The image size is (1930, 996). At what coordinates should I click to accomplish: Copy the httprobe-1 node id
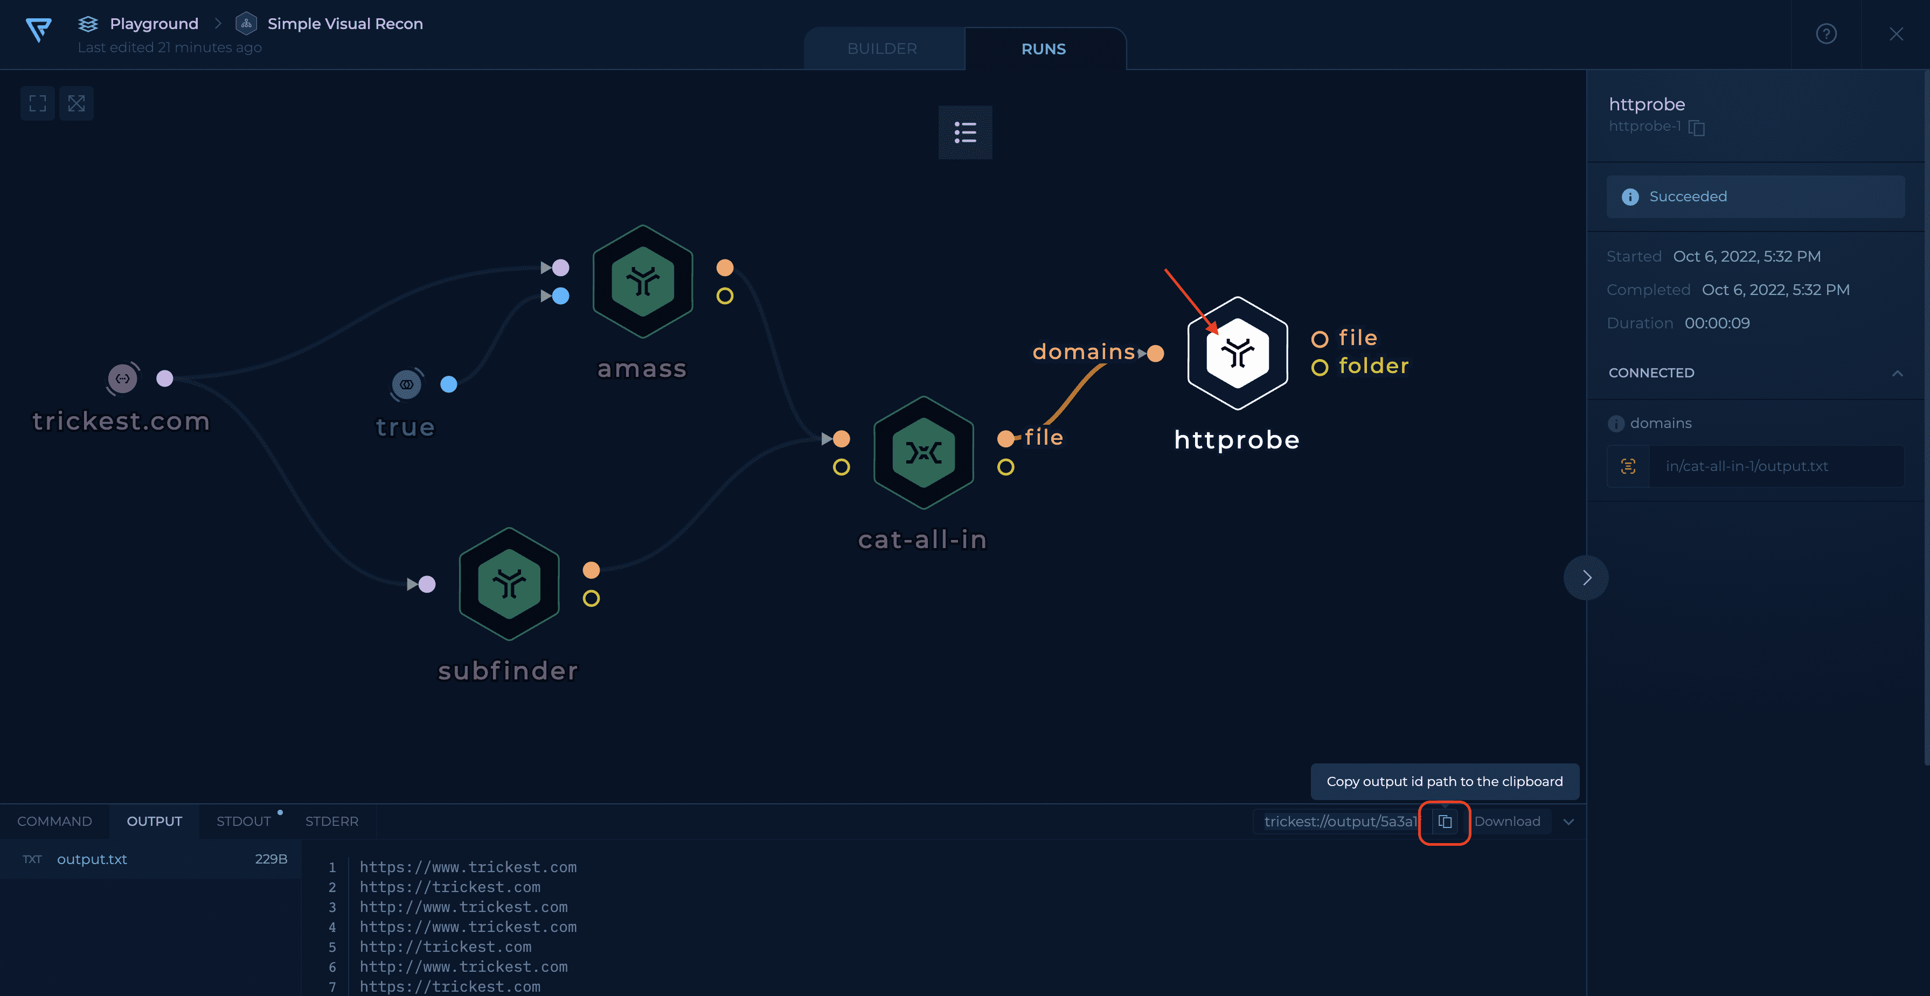click(x=1697, y=128)
